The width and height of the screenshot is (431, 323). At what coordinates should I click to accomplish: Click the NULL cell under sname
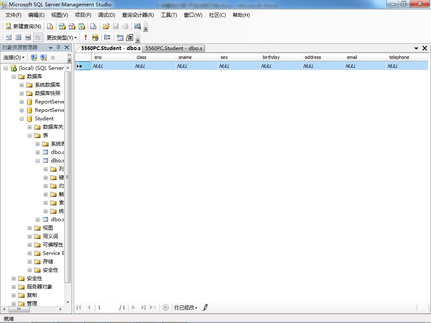[197, 66]
